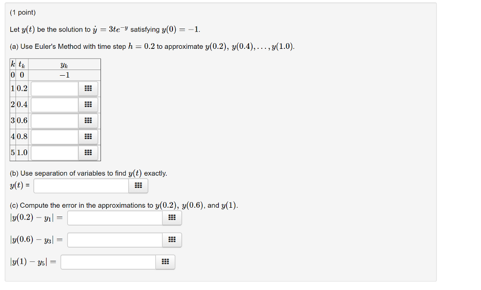
Task: Click the error input for |y(0.2) - y1|
Action: (x=114, y=217)
